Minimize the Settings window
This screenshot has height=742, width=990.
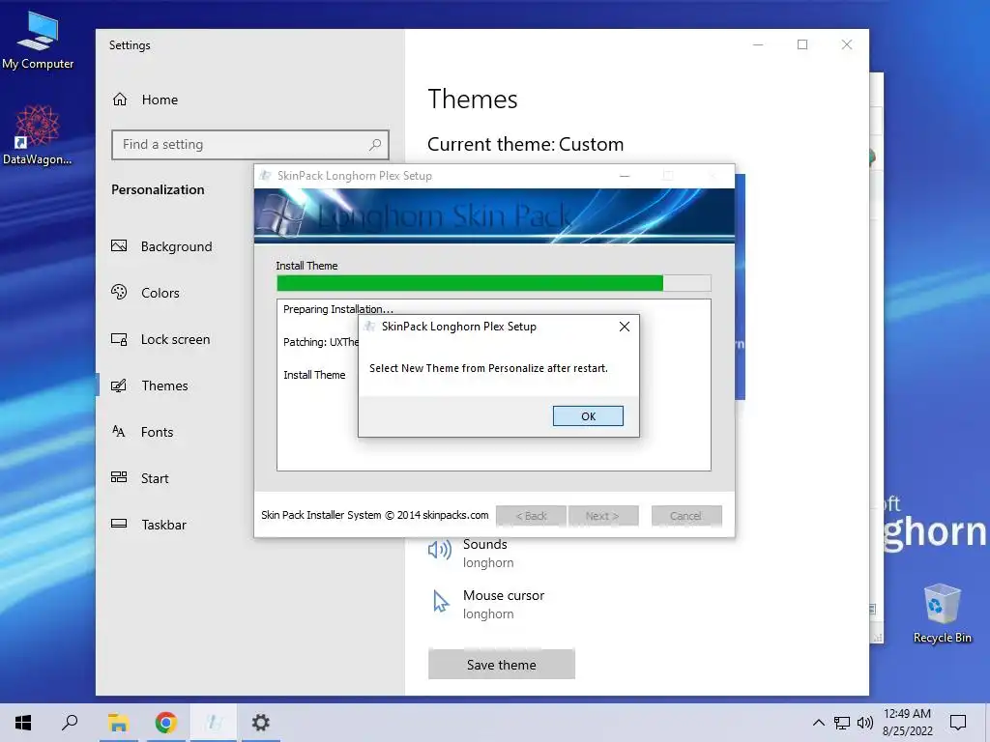pyautogui.click(x=758, y=44)
